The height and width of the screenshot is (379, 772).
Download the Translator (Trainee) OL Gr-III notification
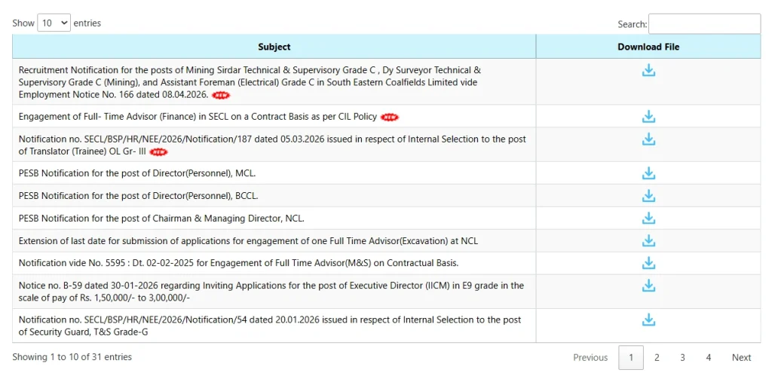tap(648, 139)
